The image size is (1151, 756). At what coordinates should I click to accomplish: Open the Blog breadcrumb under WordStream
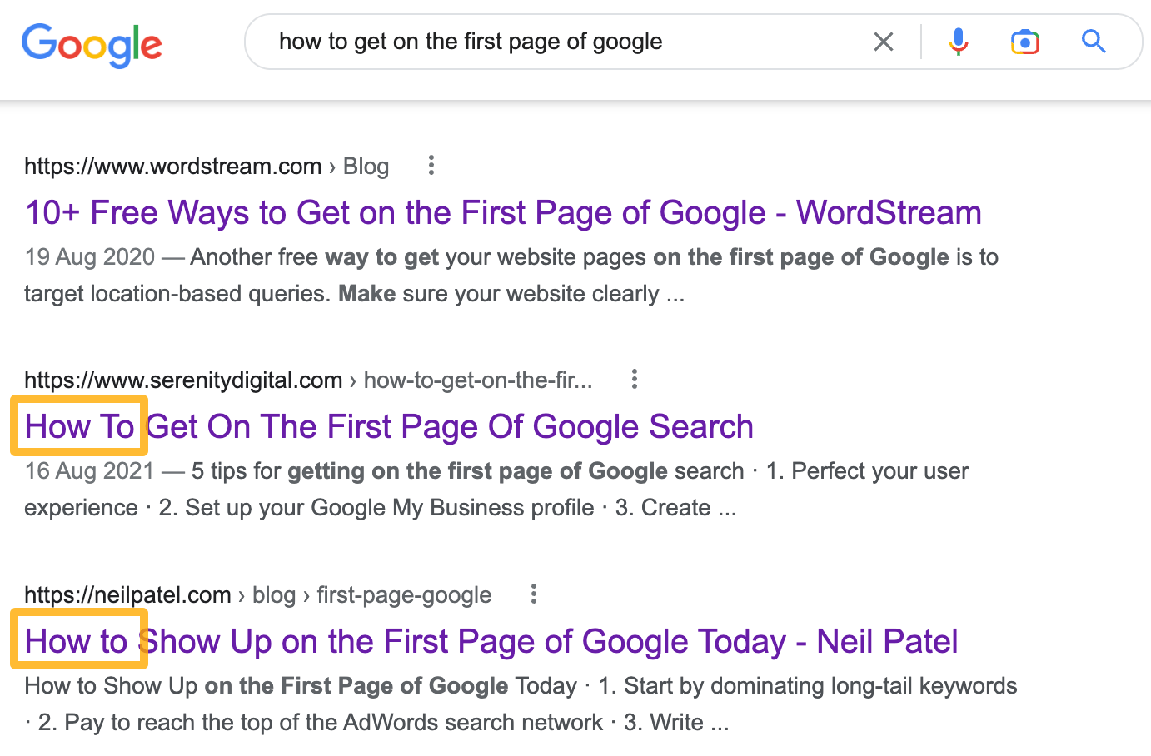[x=365, y=166]
